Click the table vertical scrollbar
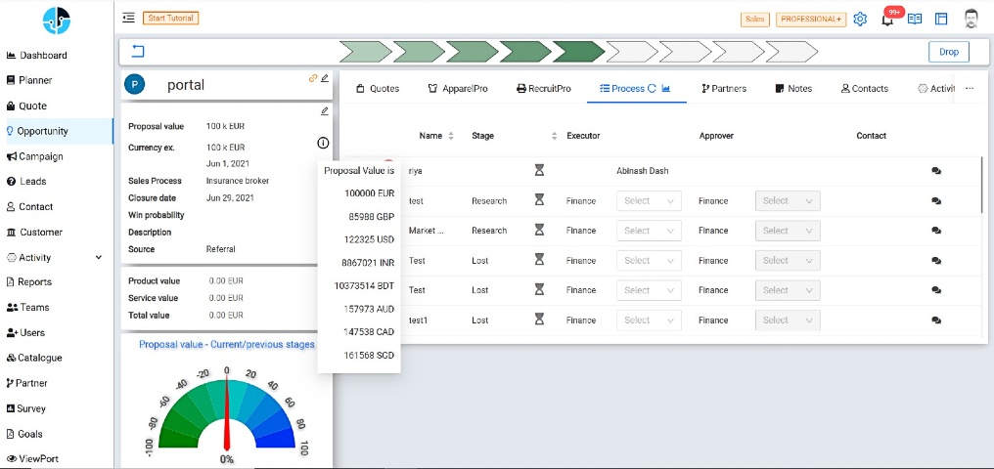994x469 pixels. (x=982, y=185)
